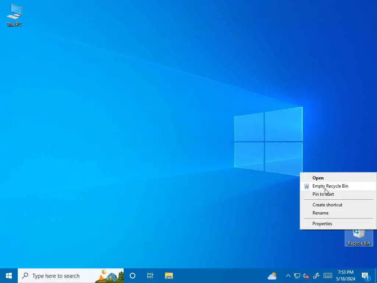Screen dimensions: 377x283
Task: Click the taskbar search box
Action: 71,276
